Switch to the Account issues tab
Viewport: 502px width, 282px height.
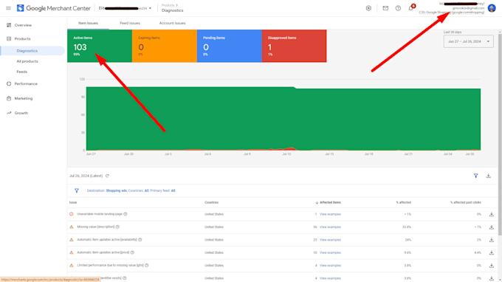coord(172,23)
